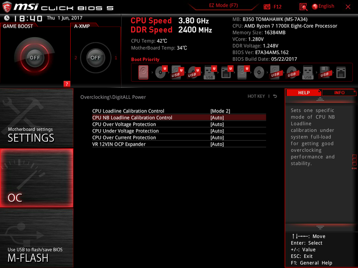Select the UEFI hard disk boot icon

pyautogui.click(x=243, y=72)
